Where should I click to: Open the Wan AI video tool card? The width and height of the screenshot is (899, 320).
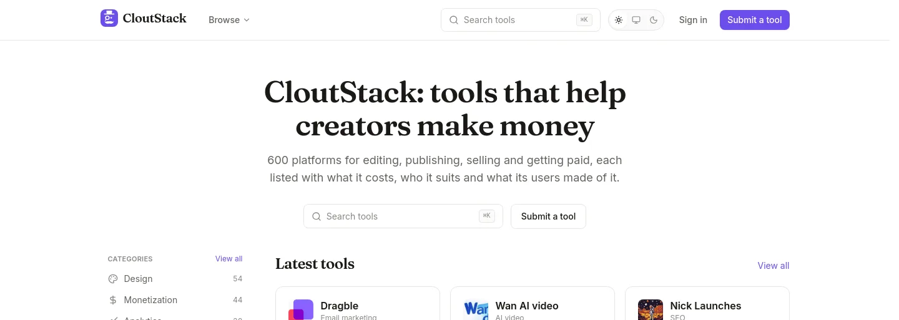533,304
